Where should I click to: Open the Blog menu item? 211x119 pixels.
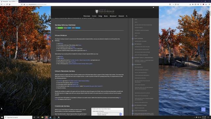tap(106, 16)
